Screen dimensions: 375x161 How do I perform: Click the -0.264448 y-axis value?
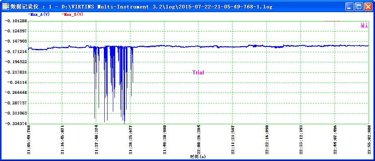[x=16, y=93]
